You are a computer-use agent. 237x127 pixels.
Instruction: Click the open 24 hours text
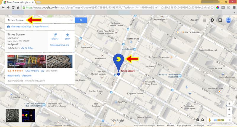point(27,48)
